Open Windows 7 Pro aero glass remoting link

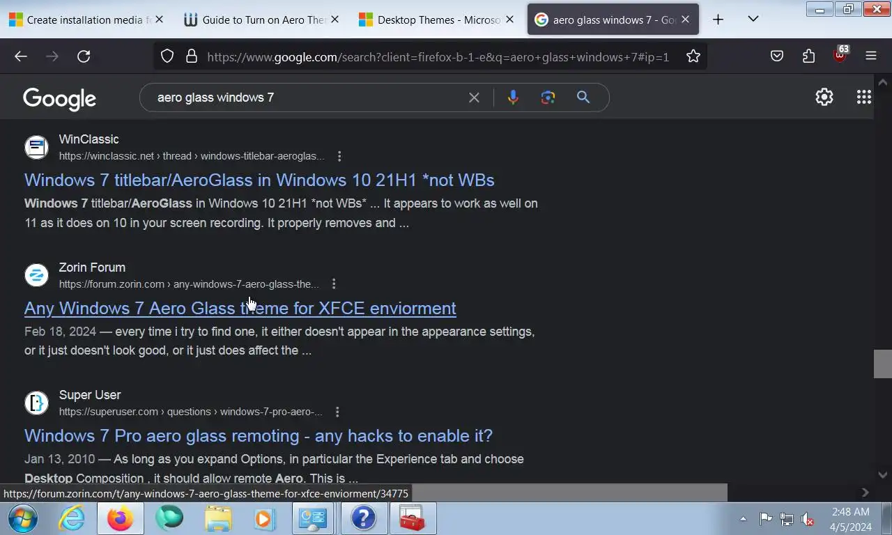(x=259, y=436)
